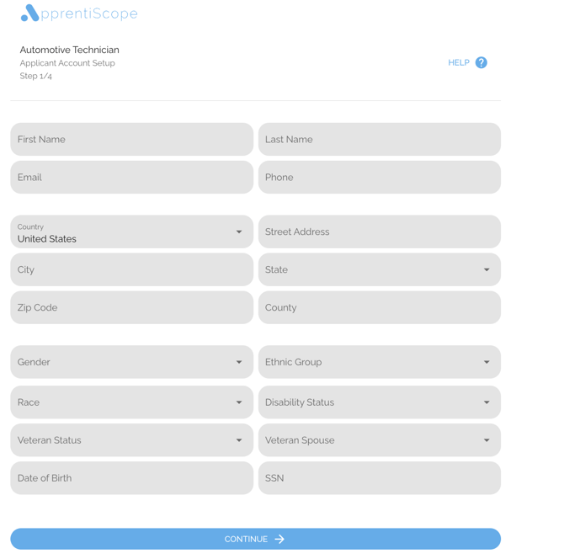This screenshot has height=559, width=564.
Task: Expand the Veteran Spouse dropdown
Action: [x=379, y=440]
